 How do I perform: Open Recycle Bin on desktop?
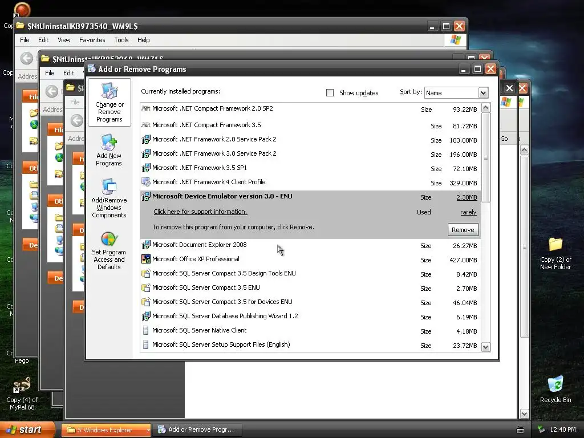[x=555, y=390]
